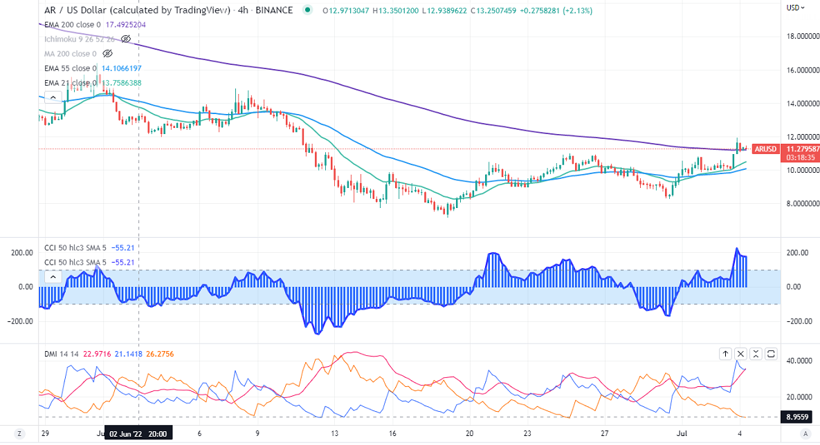The image size is (820, 445).
Task: Select the EMA 55 close 0 legend
Action: coord(71,68)
